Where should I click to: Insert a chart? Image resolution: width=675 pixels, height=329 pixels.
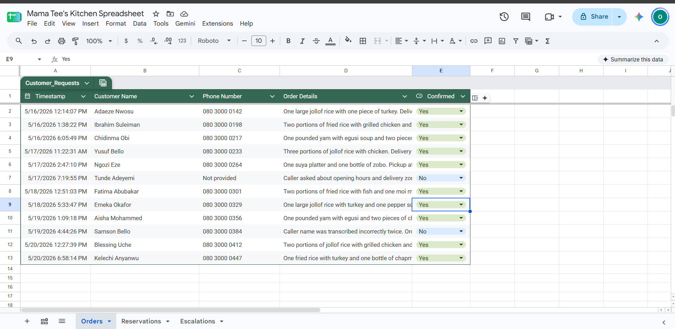point(502,41)
